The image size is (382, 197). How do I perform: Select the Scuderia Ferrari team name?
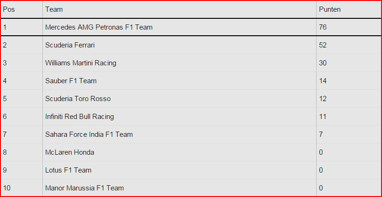click(x=70, y=45)
